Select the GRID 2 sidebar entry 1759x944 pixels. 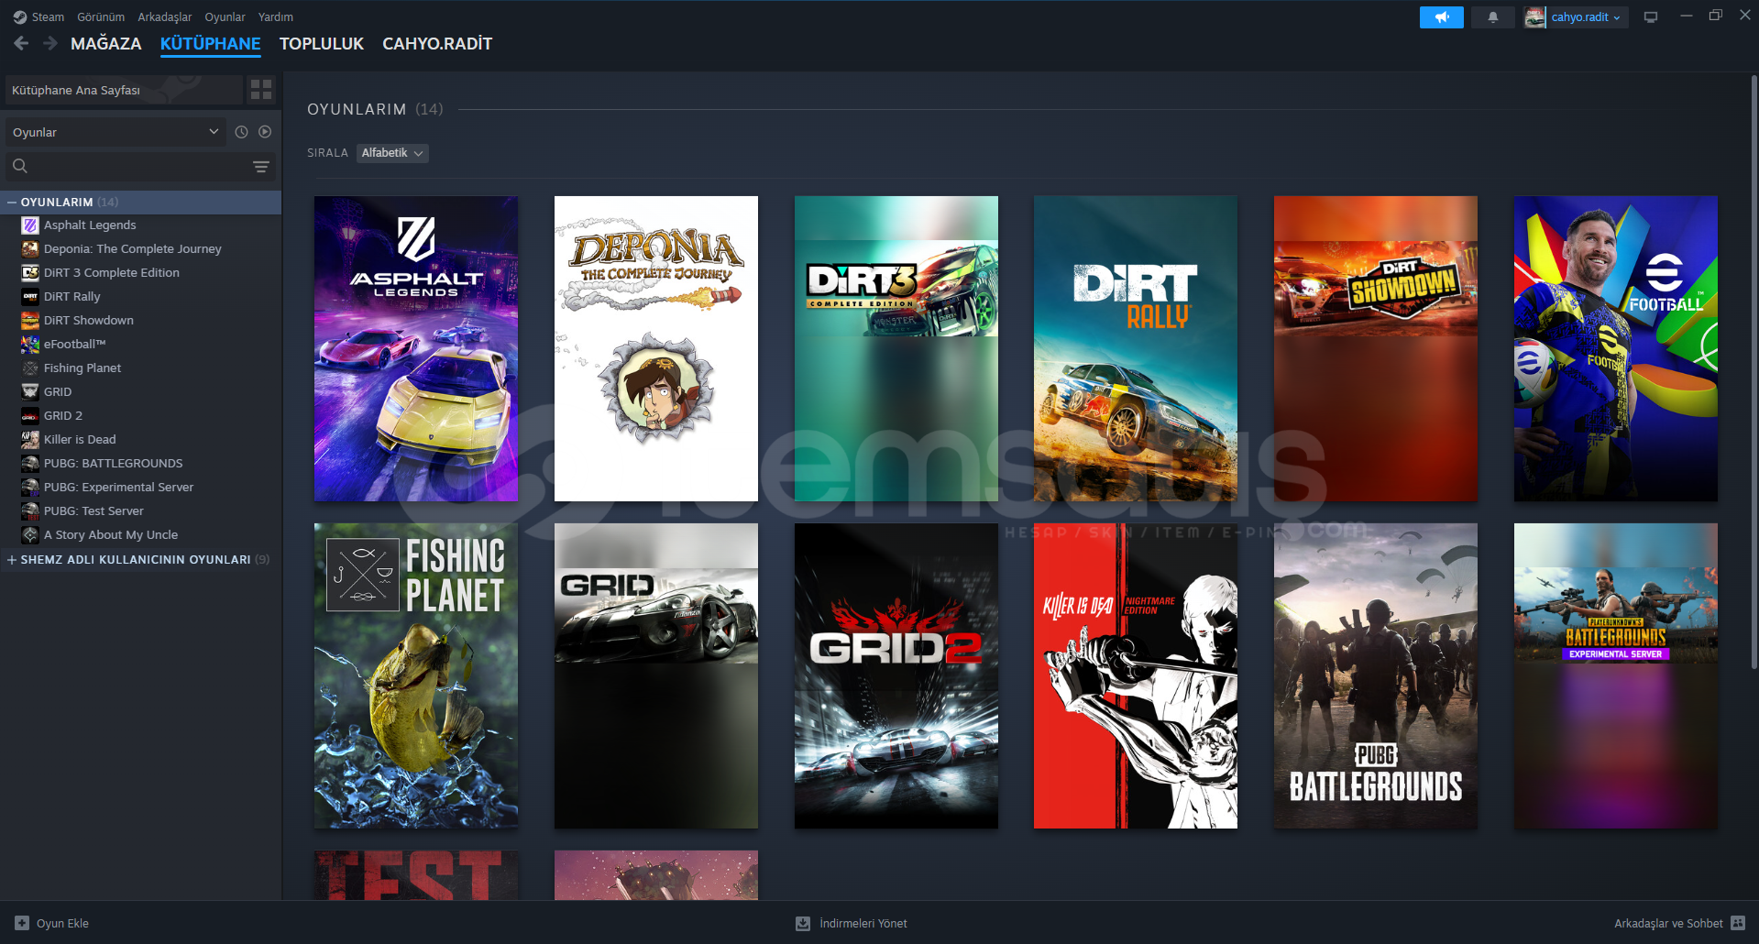[63, 415]
